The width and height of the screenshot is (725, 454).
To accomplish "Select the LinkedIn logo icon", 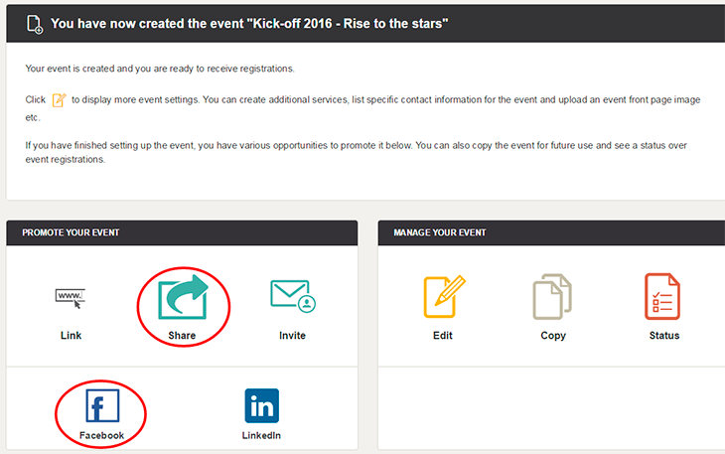I will pyautogui.click(x=262, y=405).
